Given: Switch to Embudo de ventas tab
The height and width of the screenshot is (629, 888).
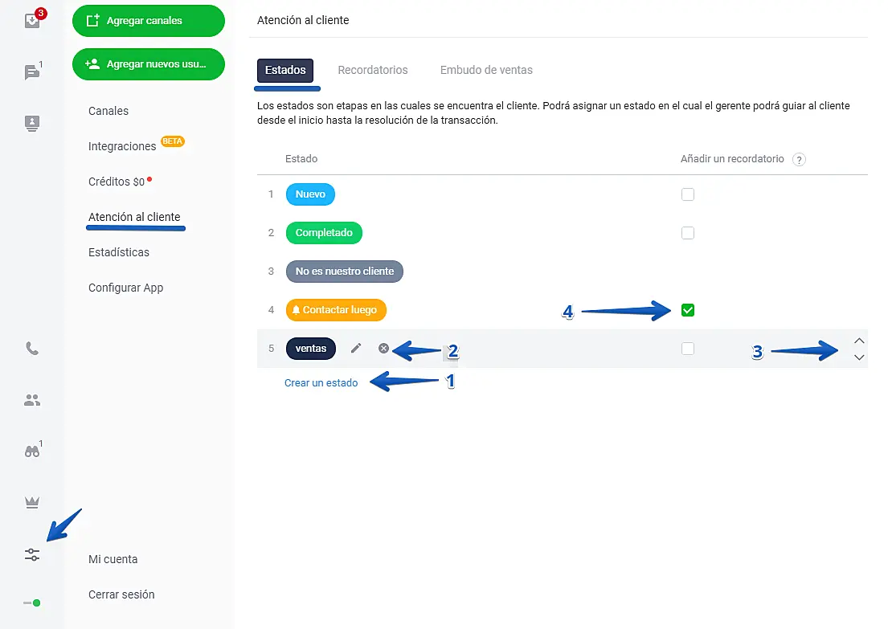Looking at the screenshot, I should [x=486, y=70].
